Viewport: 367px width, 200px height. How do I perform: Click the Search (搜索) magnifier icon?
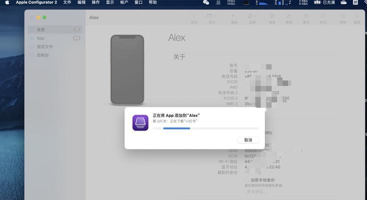click(356, 16)
